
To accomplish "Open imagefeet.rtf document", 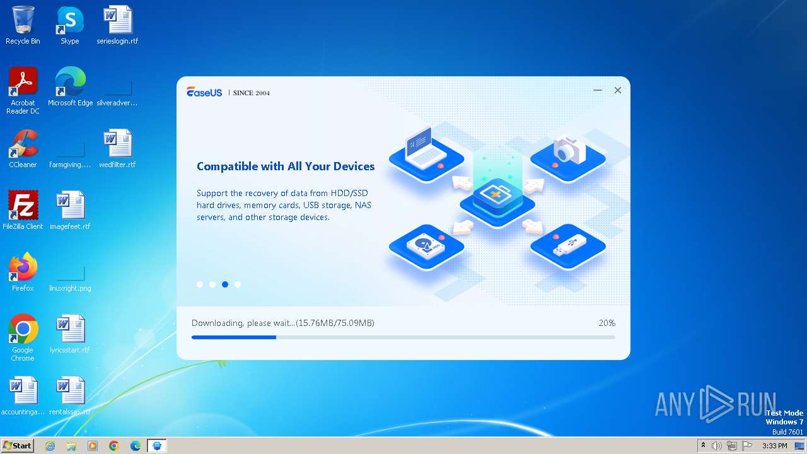I will pyautogui.click(x=70, y=211).
